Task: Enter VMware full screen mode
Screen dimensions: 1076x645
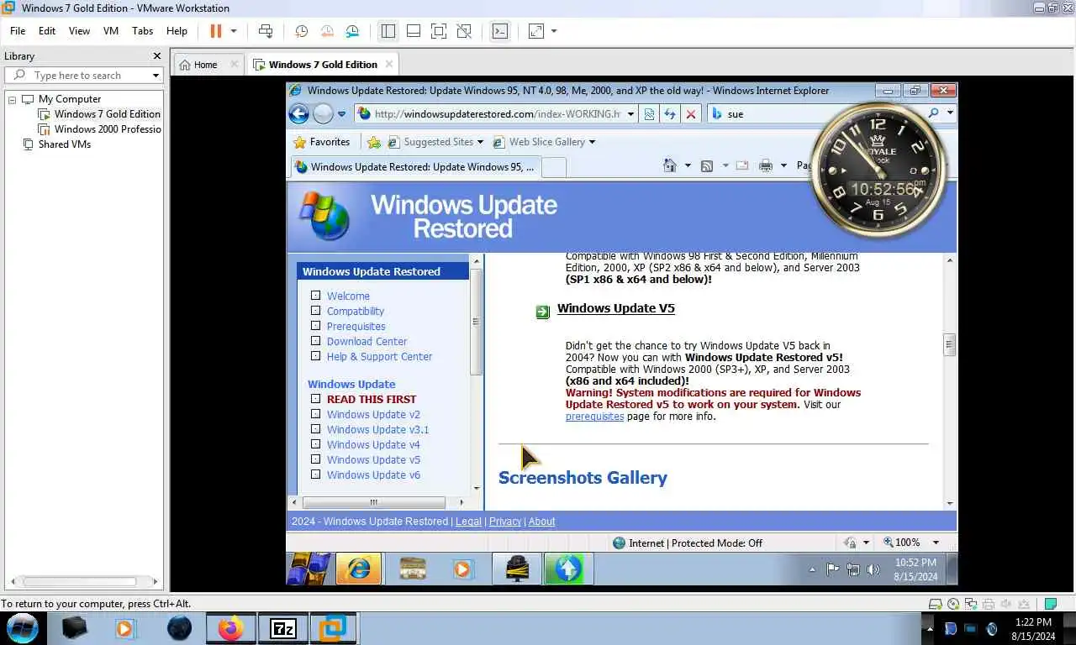Action: point(438,31)
